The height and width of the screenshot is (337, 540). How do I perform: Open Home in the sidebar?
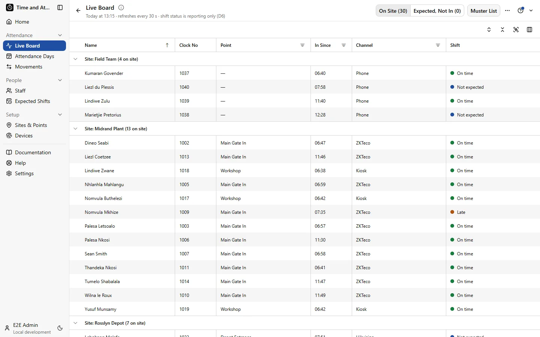point(34,22)
